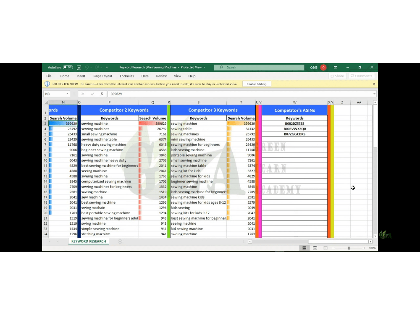Switch to Page Layout view in status bar
The width and height of the screenshot is (420, 315).
(x=315, y=248)
